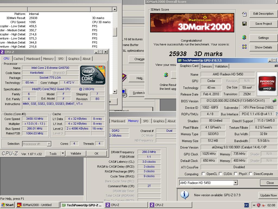The height and width of the screenshot is (209, 278).
Task: Switch to CPU-Z Caches tab
Action: pos(18,59)
